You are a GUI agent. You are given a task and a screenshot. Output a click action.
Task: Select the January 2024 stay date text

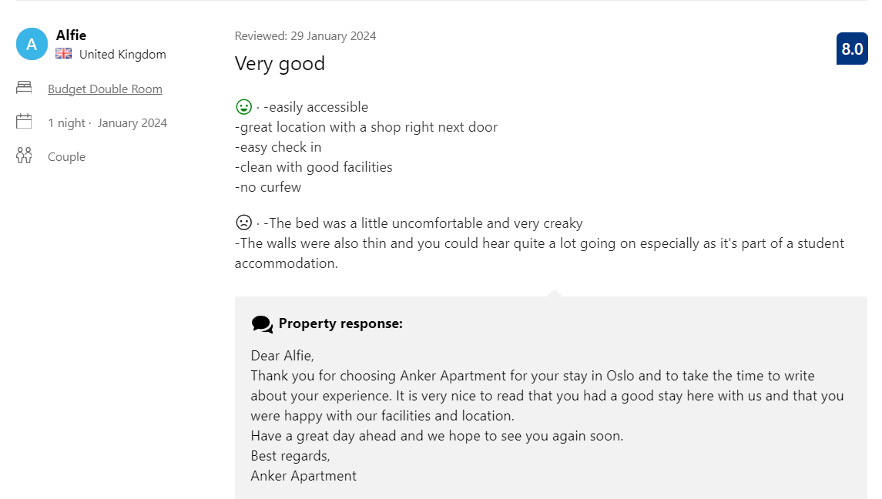pyautogui.click(x=131, y=122)
